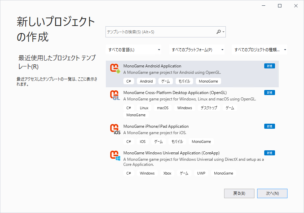Click the Windows tag in OpenGL template
The width and height of the screenshot is (304, 213).
click(x=185, y=108)
